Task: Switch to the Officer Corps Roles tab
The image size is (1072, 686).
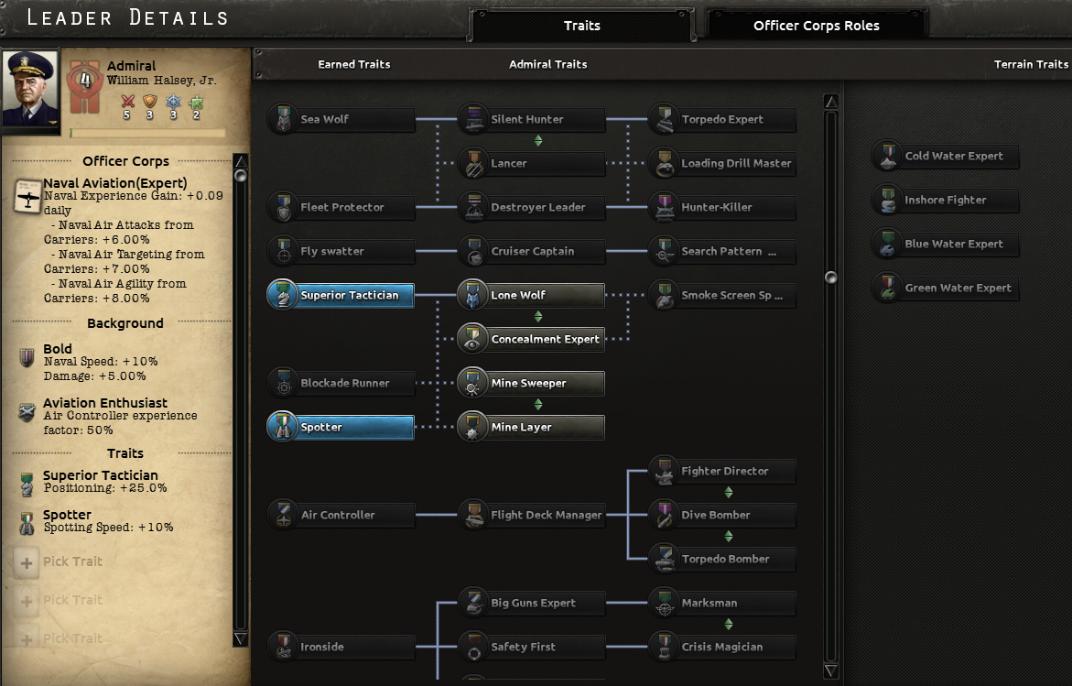Action: pyautogui.click(x=816, y=26)
